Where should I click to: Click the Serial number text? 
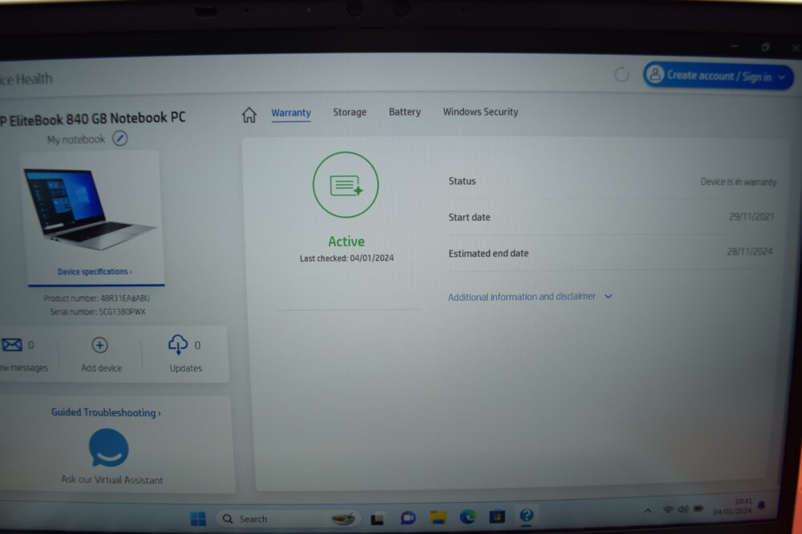click(x=98, y=311)
